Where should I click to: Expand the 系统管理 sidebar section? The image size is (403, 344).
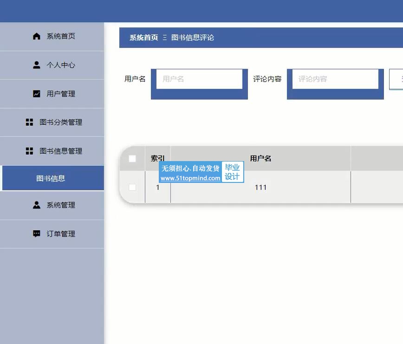[x=60, y=205]
